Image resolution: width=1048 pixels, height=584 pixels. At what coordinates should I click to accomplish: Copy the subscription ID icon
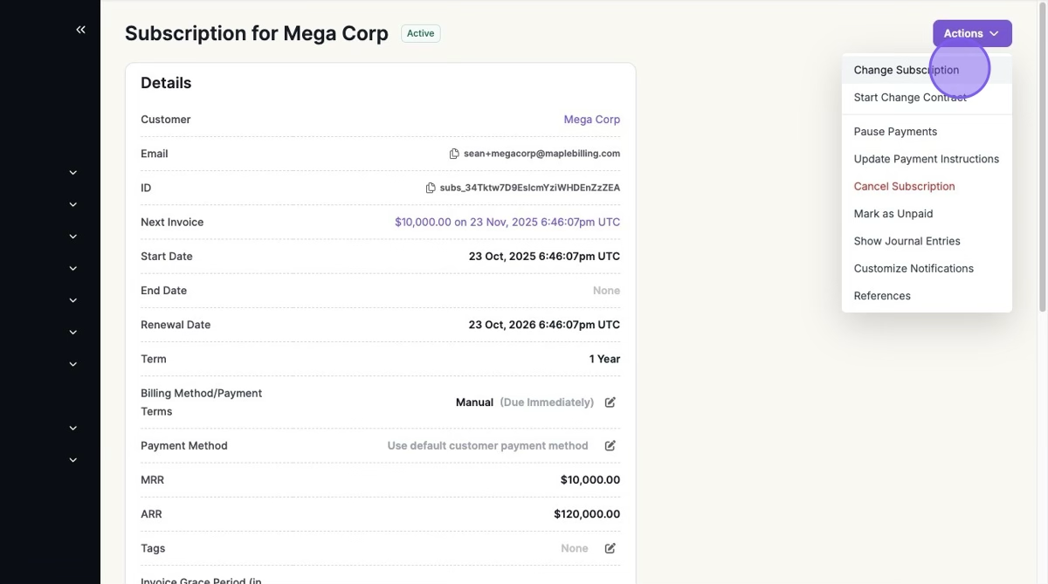click(x=431, y=188)
